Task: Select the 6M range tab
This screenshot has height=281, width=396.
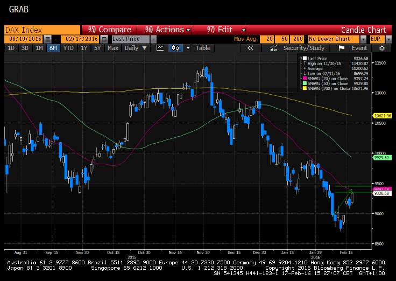Action: (x=53, y=48)
